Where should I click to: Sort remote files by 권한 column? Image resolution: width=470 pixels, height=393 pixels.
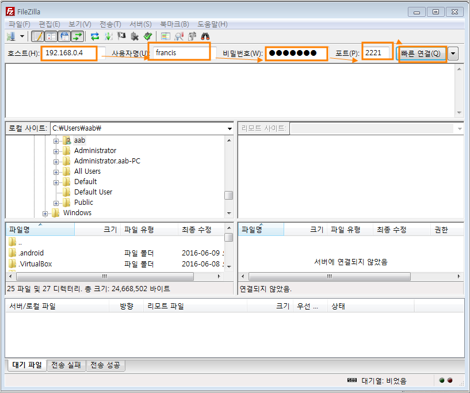[x=446, y=230]
